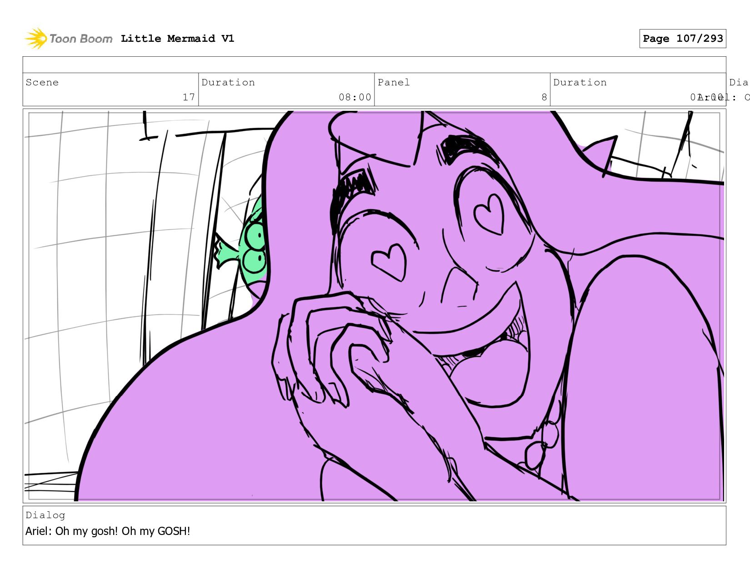Click the dialog line 'Ariel: Oh my gosh! Oh my GOSH!'
The height and width of the screenshot is (579, 750).
pos(108,531)
